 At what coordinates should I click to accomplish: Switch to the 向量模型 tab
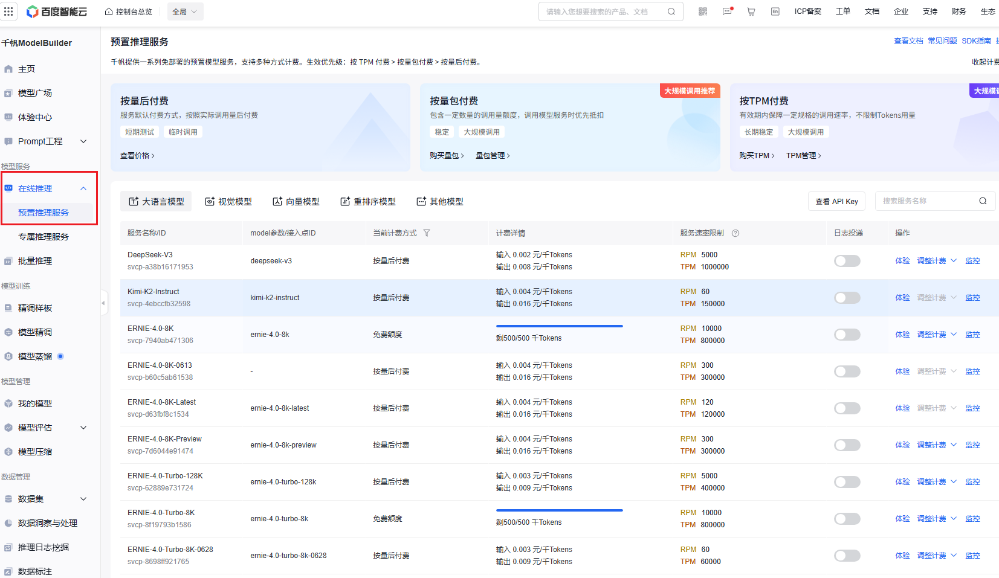(x=296, y=202)
